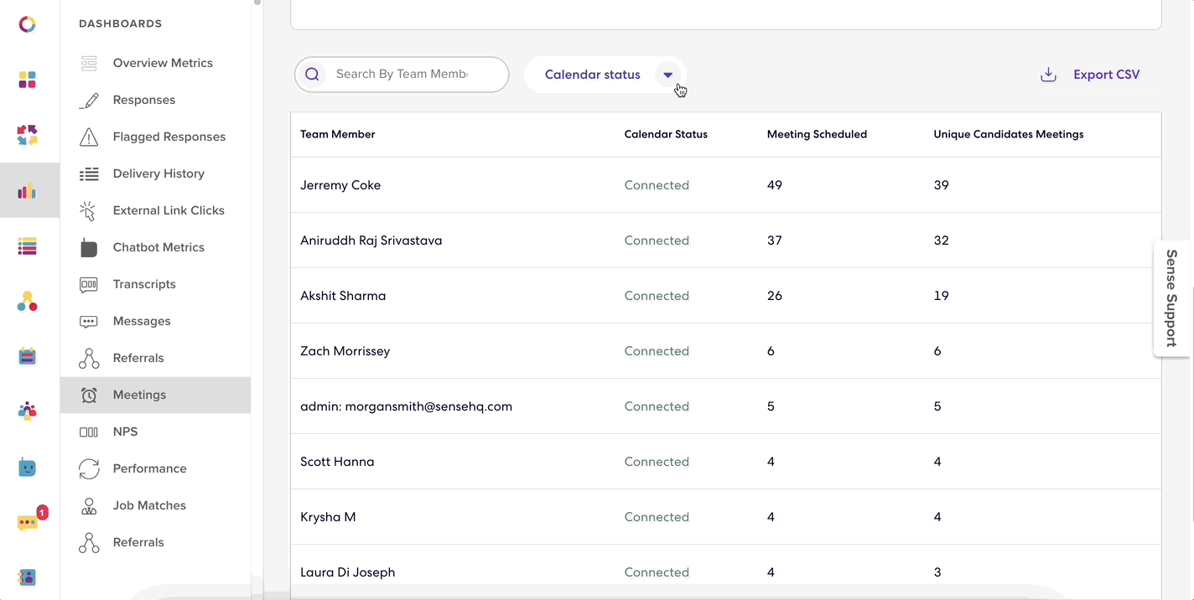Select Meetings in the dashboards menu

tap(155, 395)
